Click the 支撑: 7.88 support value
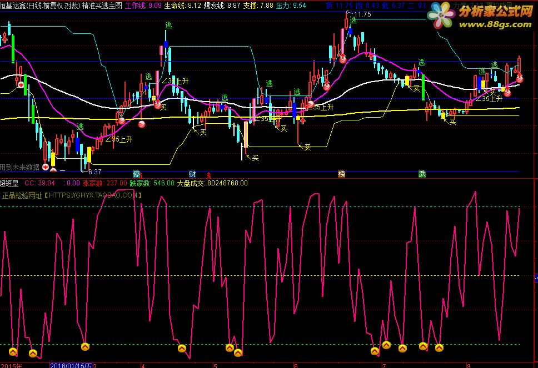The width and height of the screenshot is (538, 368). (258, 6)
